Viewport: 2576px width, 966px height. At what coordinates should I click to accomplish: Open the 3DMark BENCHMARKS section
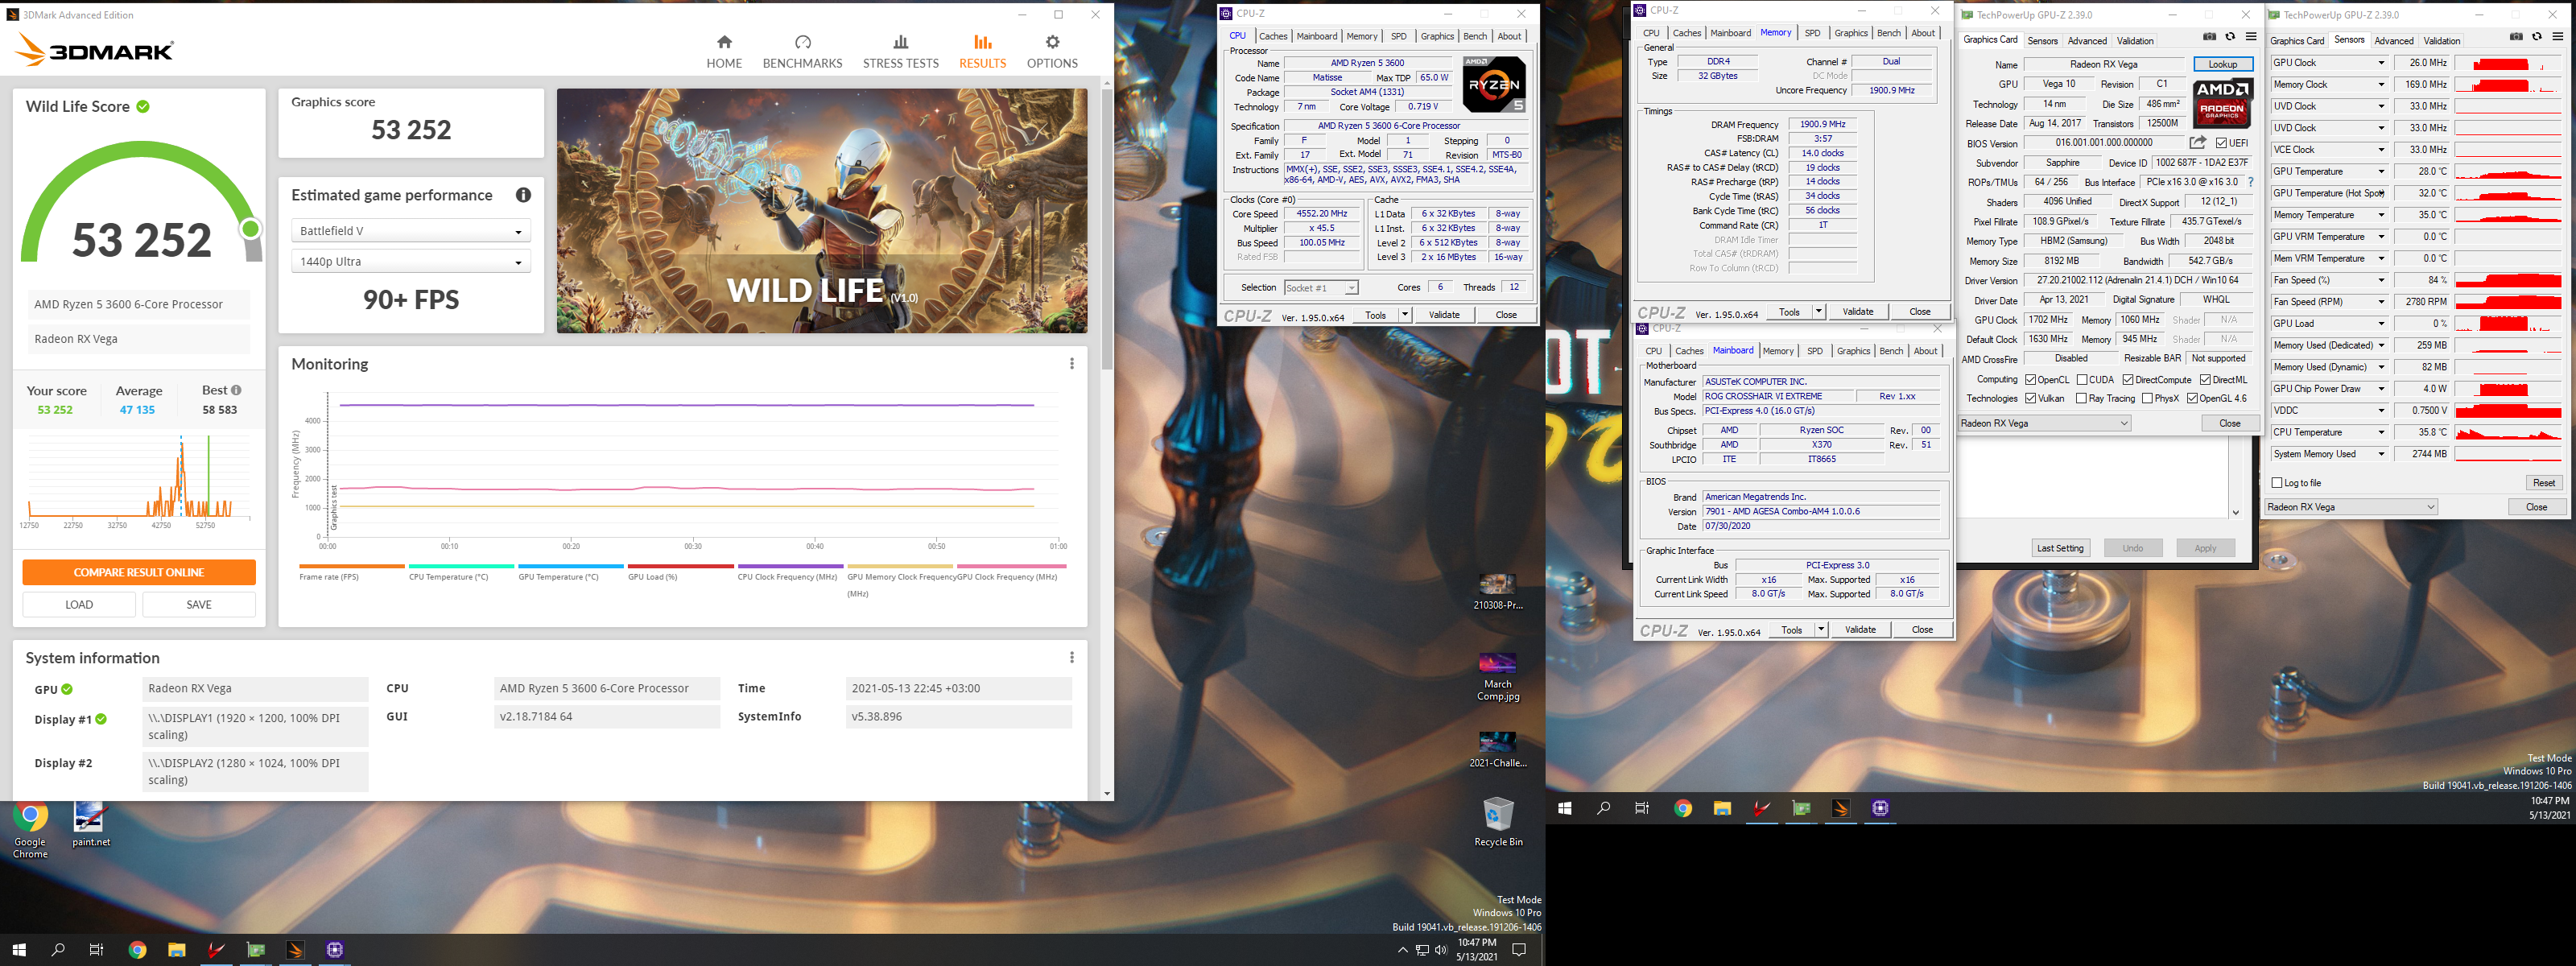click(x=802, y=52)
